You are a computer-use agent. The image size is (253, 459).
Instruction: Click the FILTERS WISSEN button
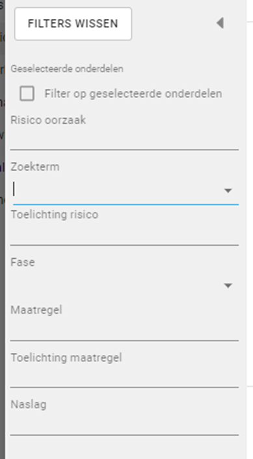pos(73,23)
